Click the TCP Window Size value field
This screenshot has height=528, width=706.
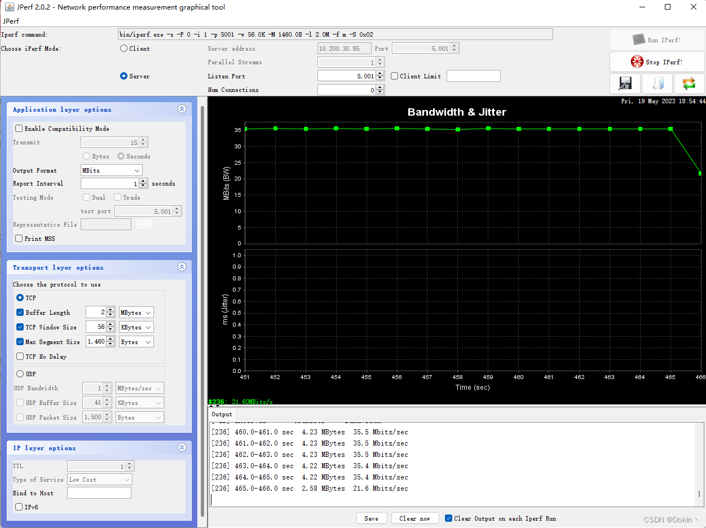click(96, 327)
